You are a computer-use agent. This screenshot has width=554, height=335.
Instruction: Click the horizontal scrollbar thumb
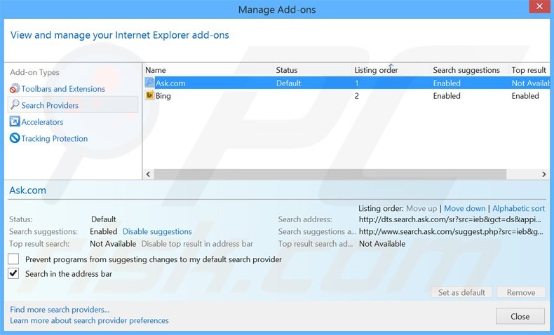pos(330,174)
